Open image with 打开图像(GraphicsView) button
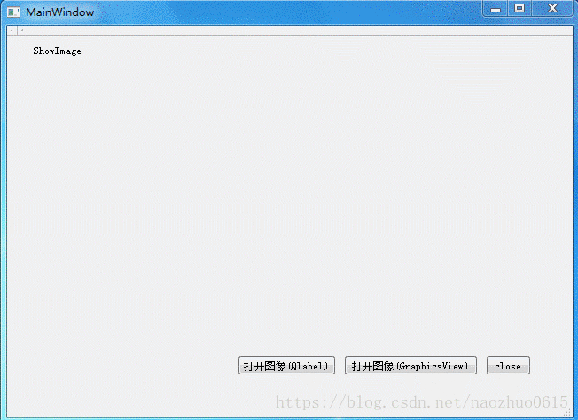Viewport: 578px width, 420px height. click(410, 365)
